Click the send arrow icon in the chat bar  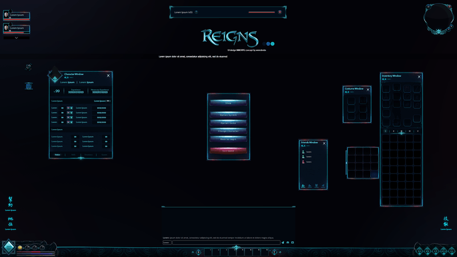(x=283, y=242)
